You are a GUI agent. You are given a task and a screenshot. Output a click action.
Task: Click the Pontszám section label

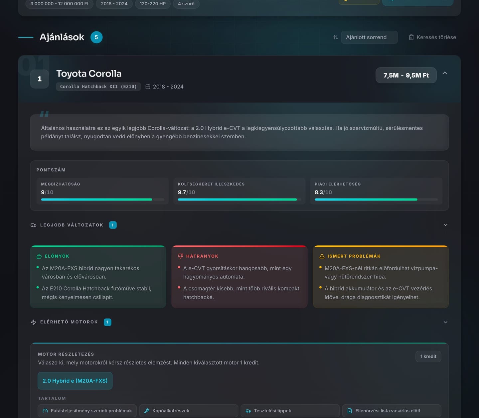51,170
